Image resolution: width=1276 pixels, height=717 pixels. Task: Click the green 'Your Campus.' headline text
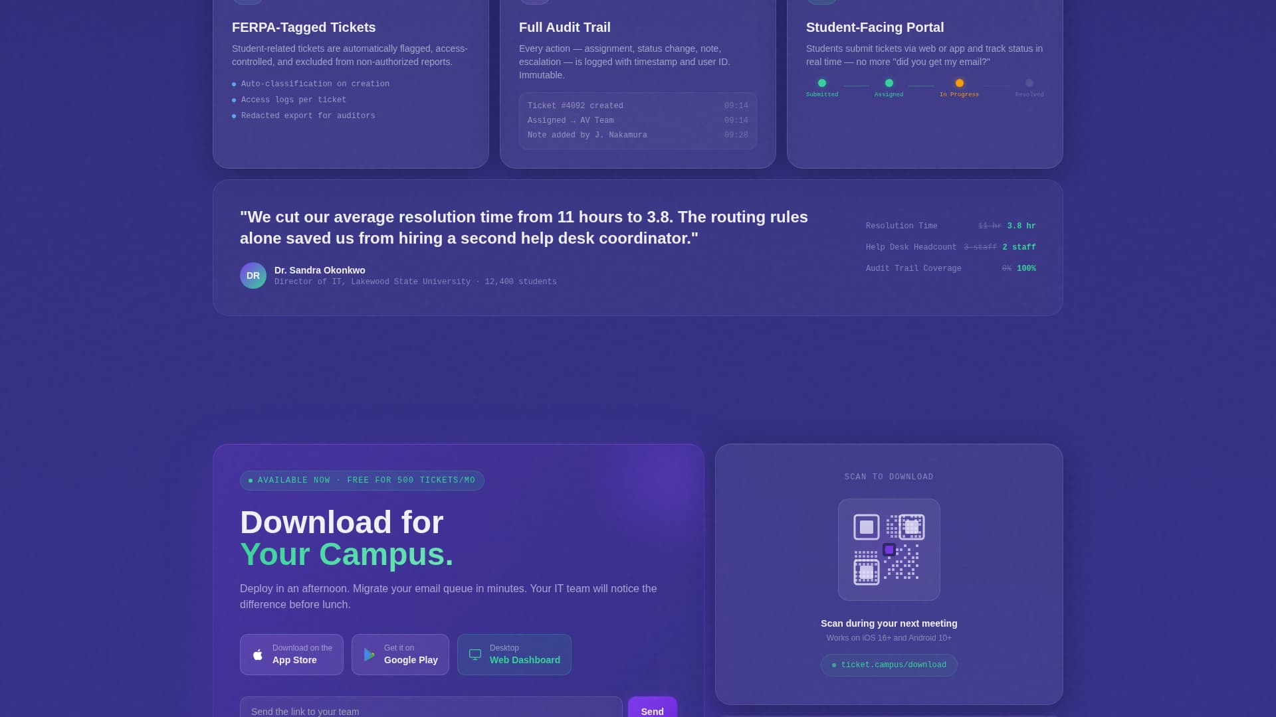(x=347, y=554)
